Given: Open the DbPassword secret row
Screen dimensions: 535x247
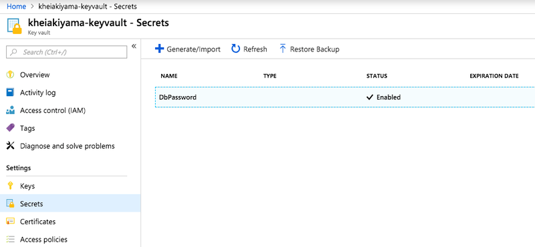Looking at the screenshot, I should pyautogui.click(x=345, y=97).
